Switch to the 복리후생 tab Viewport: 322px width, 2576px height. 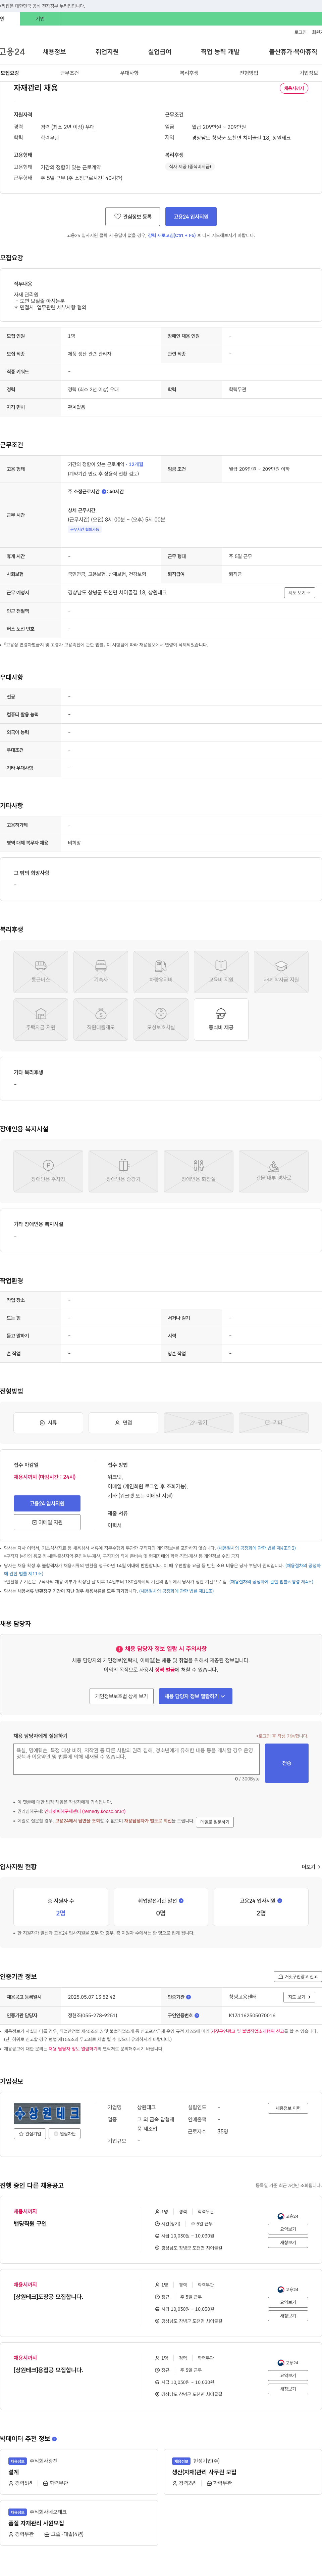189,73
